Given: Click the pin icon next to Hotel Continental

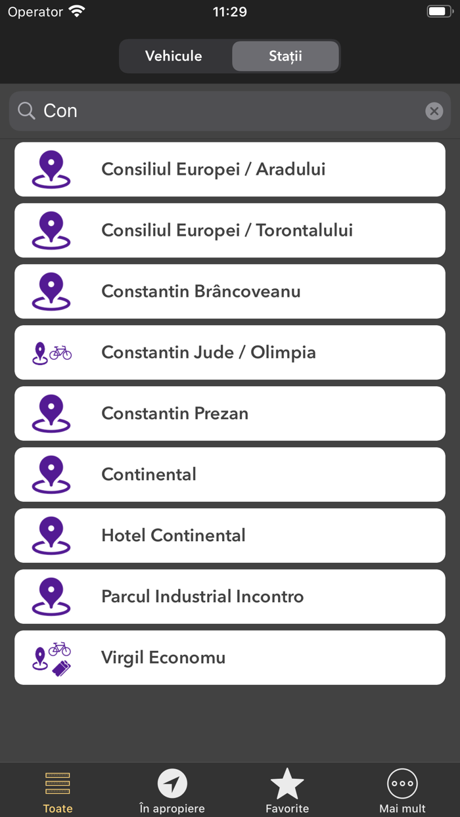Looking at the screenshot, I should point(51,535).
